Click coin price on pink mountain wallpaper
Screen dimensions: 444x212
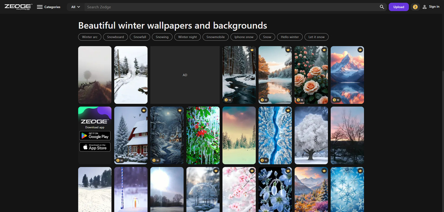(x=337, y=100)
